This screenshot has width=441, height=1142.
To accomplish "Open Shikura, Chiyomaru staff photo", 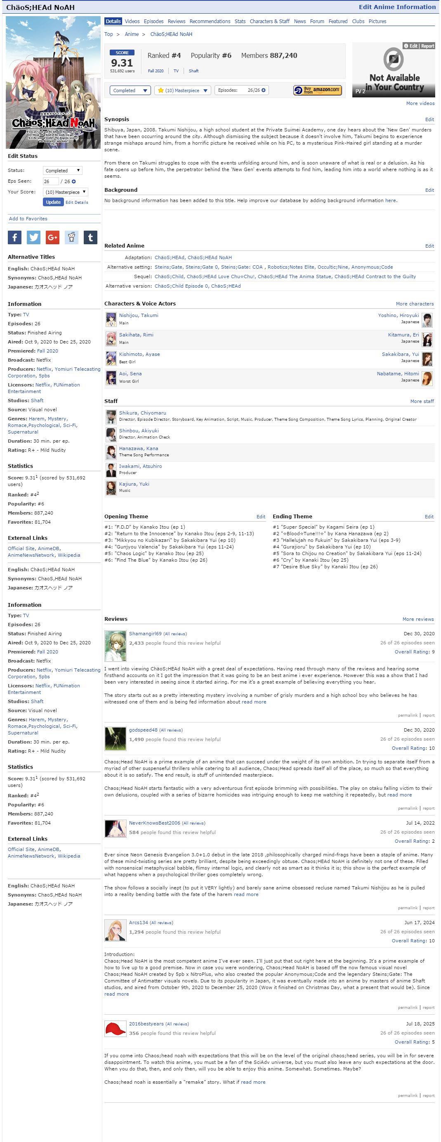I will [x=111, y=417].
